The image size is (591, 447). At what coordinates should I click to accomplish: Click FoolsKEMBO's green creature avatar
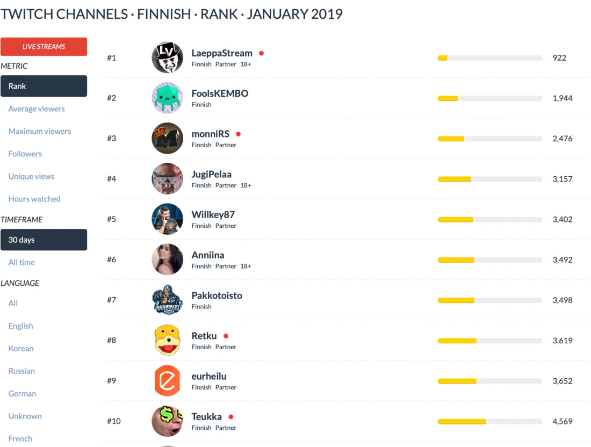pyautogui.click(x=168, y=98)
